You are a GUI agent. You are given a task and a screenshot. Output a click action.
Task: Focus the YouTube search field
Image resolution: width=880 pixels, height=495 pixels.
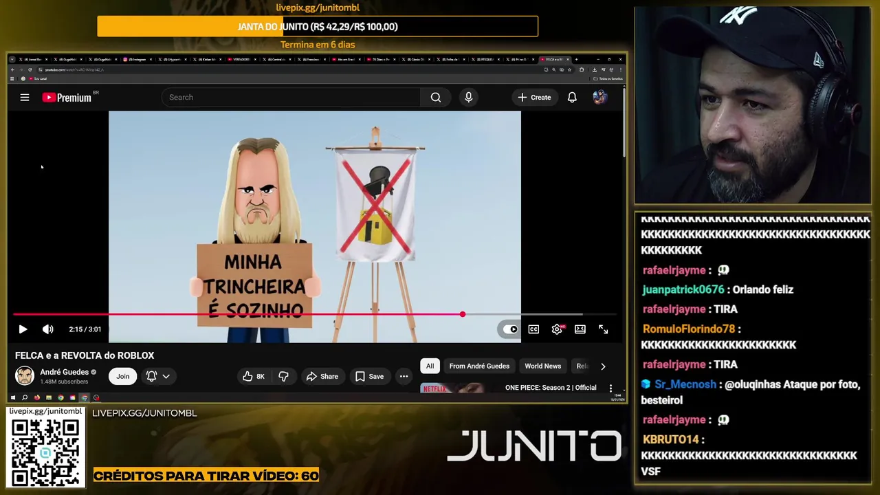tap(291, 98)
